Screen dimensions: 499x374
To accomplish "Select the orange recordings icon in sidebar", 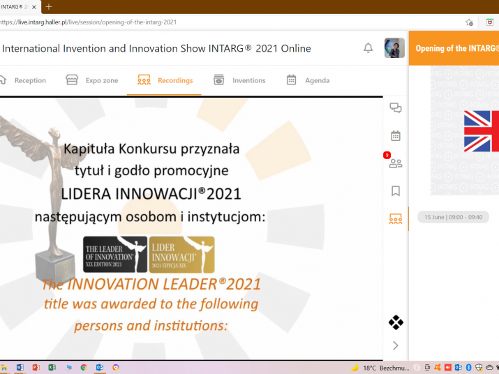I will 396,219.
